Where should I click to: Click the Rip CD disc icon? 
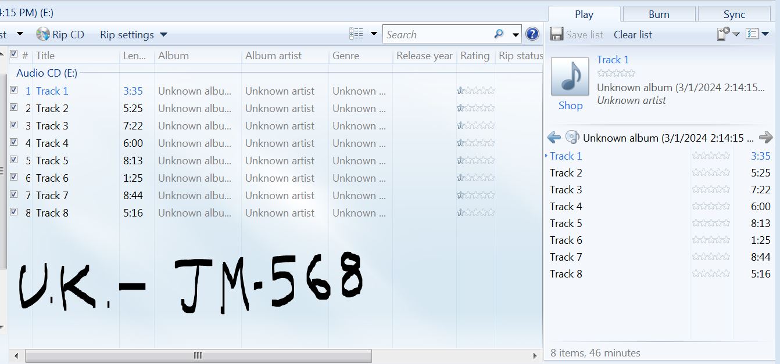pos(43,35)
